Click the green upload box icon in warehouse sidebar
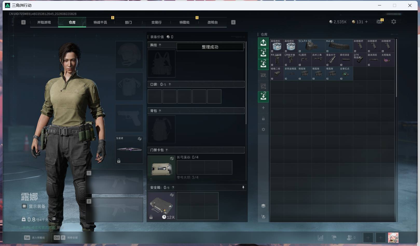The image size is (420, 246). pos(263,43)
